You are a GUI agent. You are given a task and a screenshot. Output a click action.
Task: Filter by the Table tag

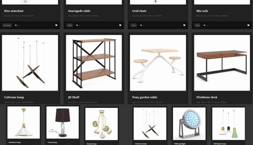(x=69, y=25)
